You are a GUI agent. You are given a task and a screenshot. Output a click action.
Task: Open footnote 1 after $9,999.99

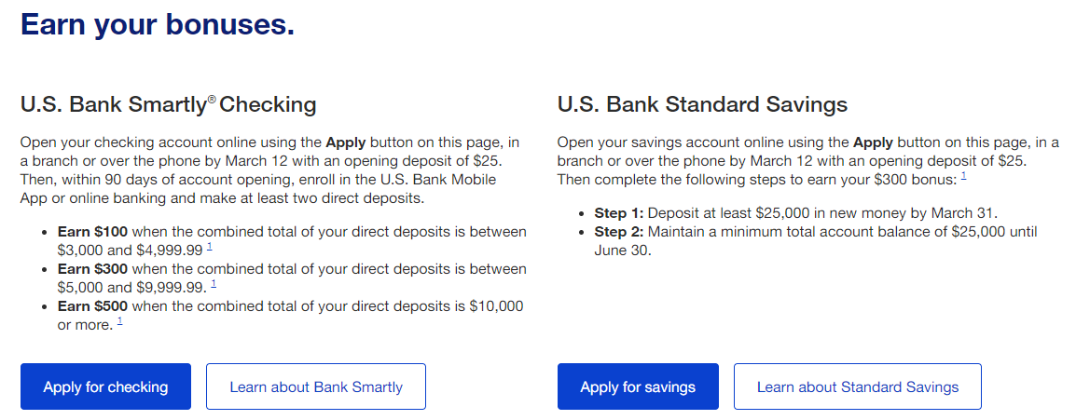click(214, 284)
